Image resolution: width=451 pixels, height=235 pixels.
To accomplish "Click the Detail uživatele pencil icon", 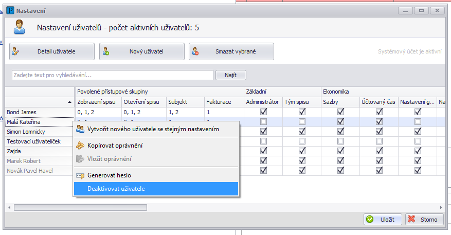I will point(16,51).
